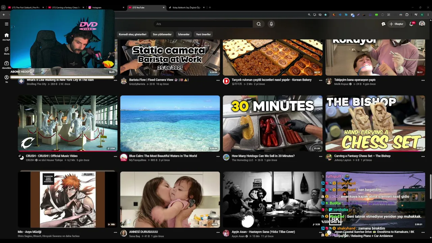Play the mother kissing baby thumbnail

170,199
